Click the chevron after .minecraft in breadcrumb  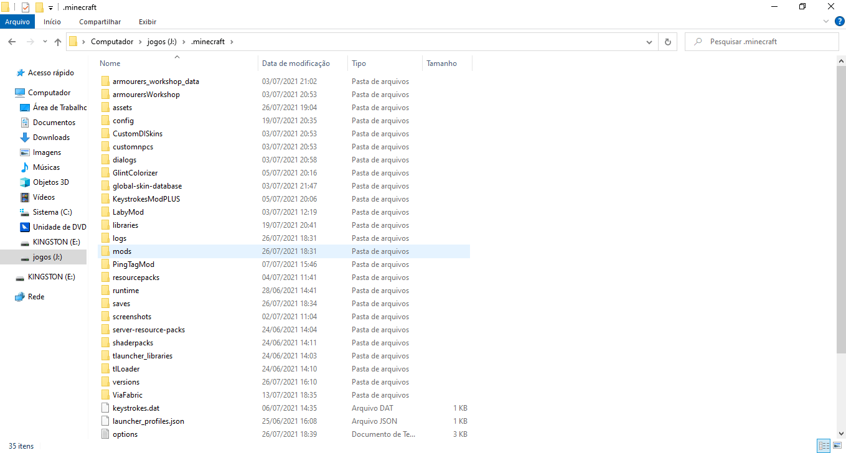point(232,42)
